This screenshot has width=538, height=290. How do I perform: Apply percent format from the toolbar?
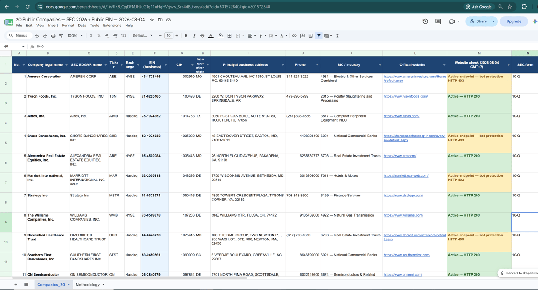99,36
